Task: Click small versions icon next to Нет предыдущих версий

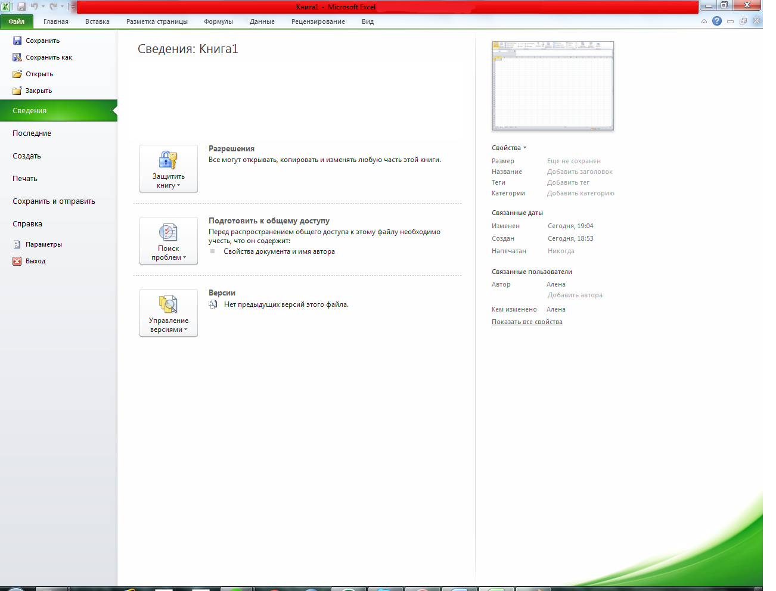Action: [x=213, y=304]
